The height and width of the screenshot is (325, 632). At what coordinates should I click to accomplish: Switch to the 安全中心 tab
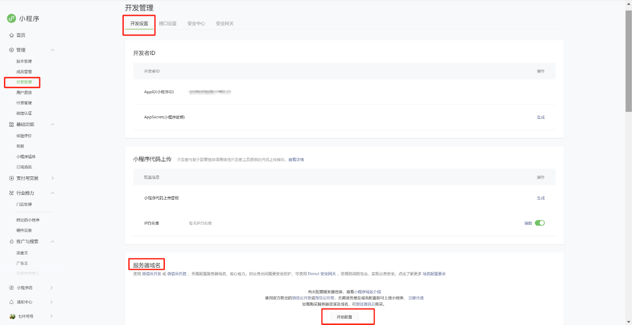[196, 24]
